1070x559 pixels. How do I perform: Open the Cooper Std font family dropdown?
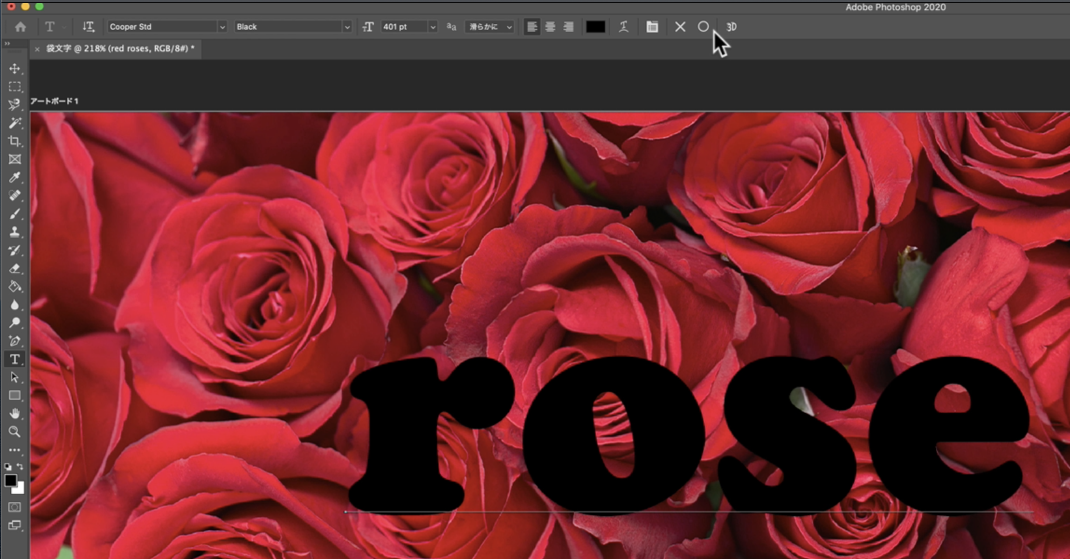click(x=222, y=27)
